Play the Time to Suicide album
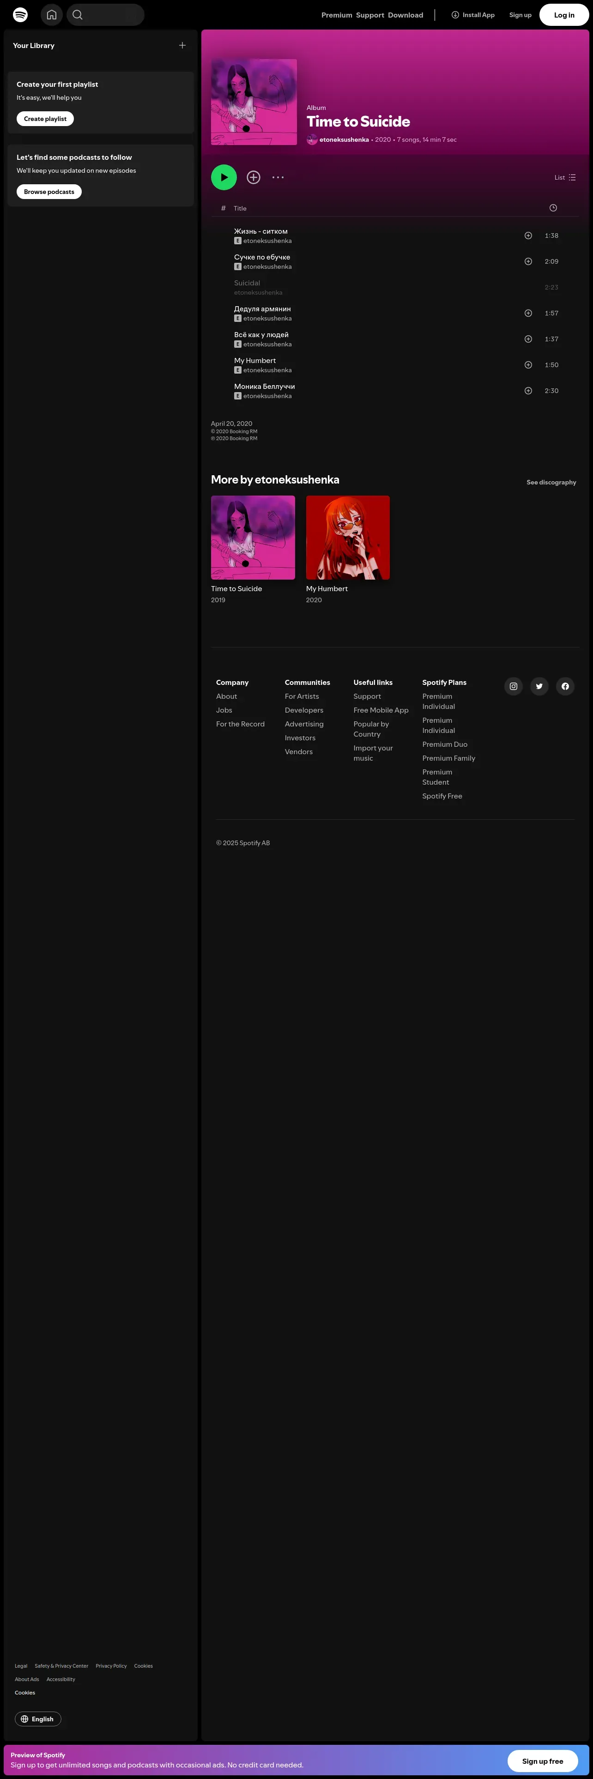 pos(224,177)
